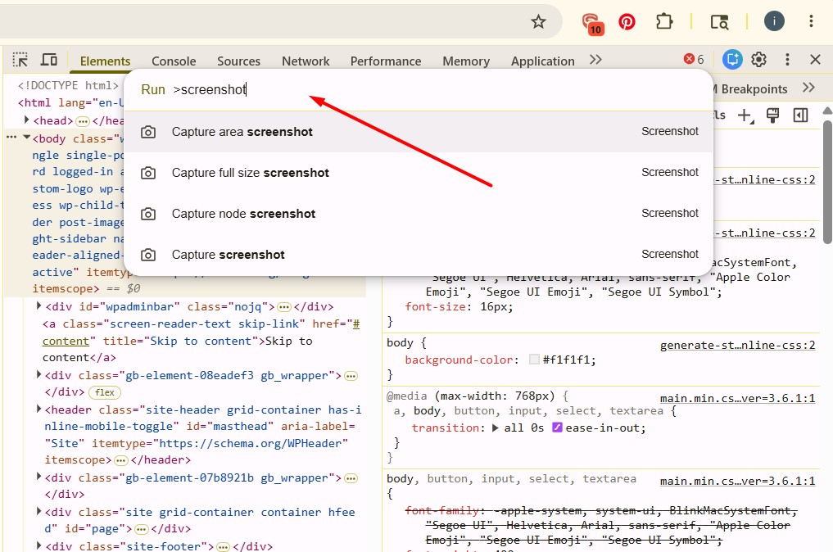Select Capture screenshot command
This screenshot has width=833, height=552.
click(x=418, y=255)
